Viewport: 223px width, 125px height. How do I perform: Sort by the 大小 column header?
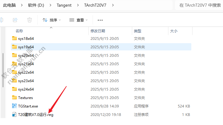pos(174,31)
